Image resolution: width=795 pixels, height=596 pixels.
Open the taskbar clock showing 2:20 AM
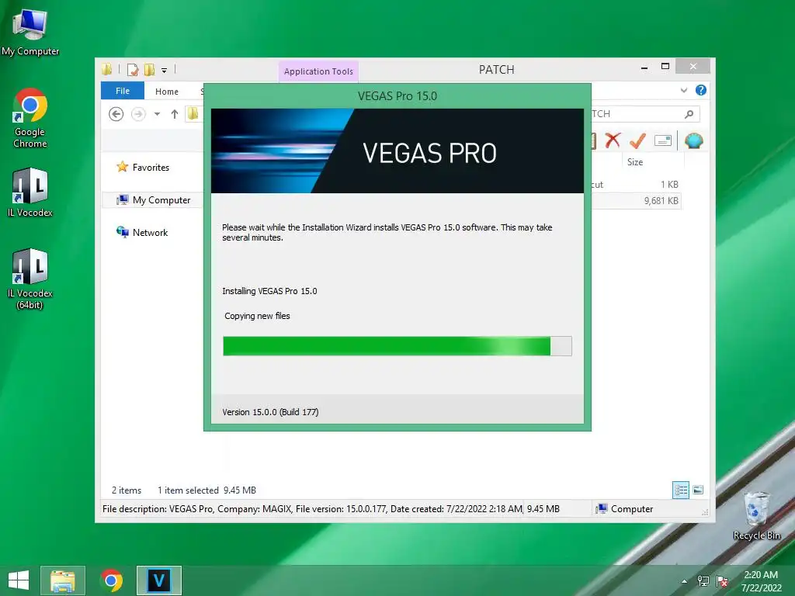pyautogui.click(x=761, y=581)
